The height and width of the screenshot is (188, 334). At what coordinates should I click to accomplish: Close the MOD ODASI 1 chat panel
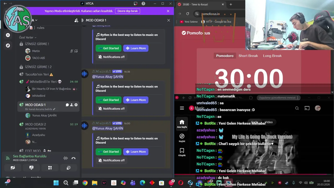[169, 20]
